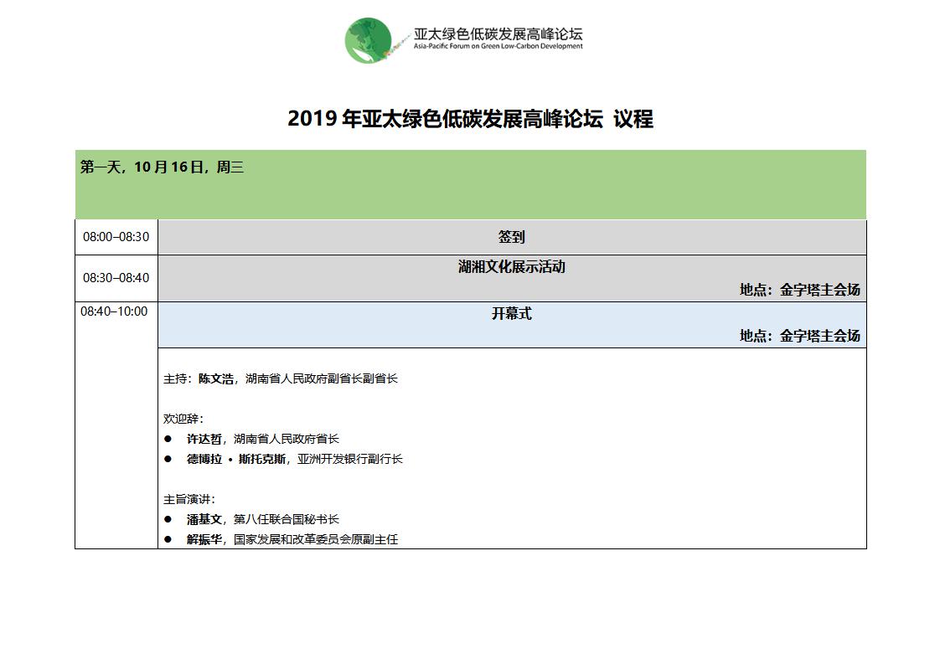The height and width of the screenshot is (664, 940).
Task: Click the entry '德博拉·斯托克斯，亚洲开发银行副行长'
Action: (x=294, y=459)
